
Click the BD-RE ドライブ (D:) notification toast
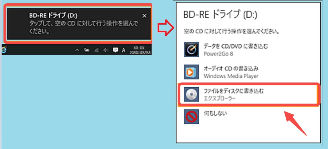[77, 24]
